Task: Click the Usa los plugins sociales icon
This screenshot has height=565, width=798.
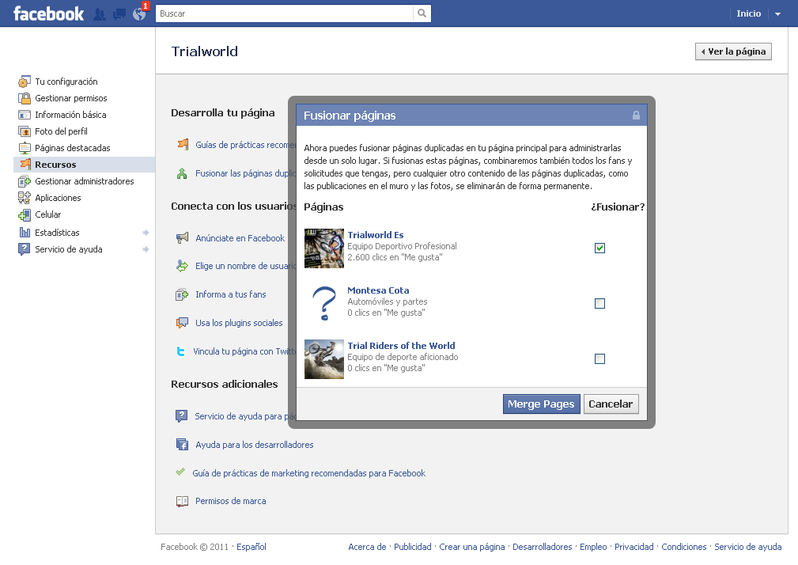Action: 182,323
